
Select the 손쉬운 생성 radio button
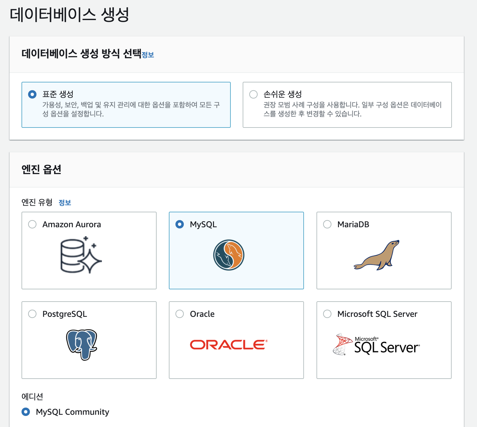point(253,94)
